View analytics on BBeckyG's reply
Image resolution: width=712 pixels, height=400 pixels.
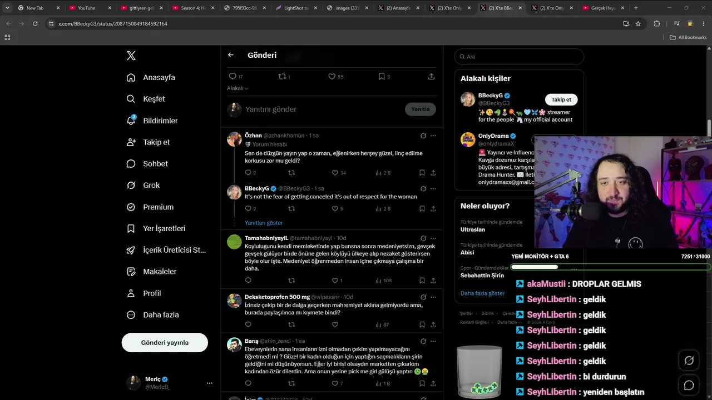coord(382,209)
